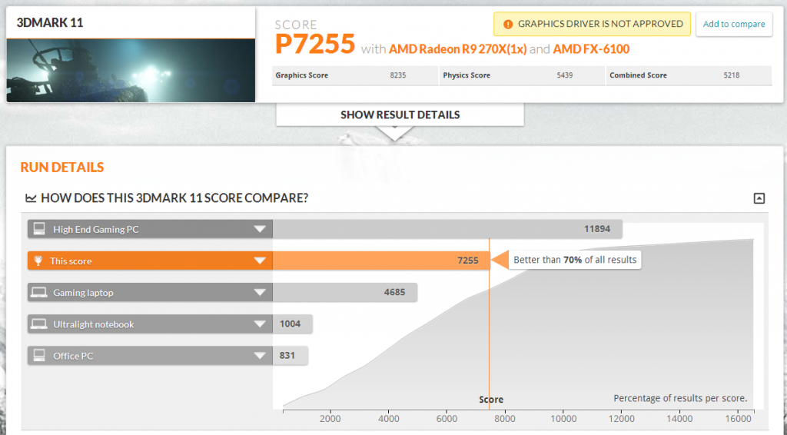
Task: Click the Gaming laptop bar value 4685
Action: coord(394,292)
